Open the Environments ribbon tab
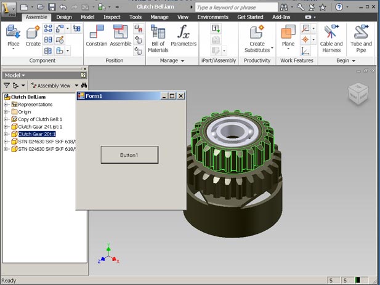This screenshot has width=380, height=285. [212, 17]
